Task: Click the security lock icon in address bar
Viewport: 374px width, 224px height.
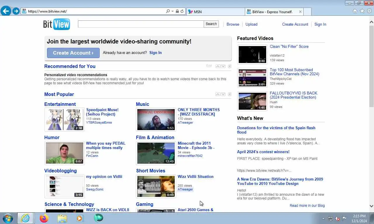Action: click(177, 11)
